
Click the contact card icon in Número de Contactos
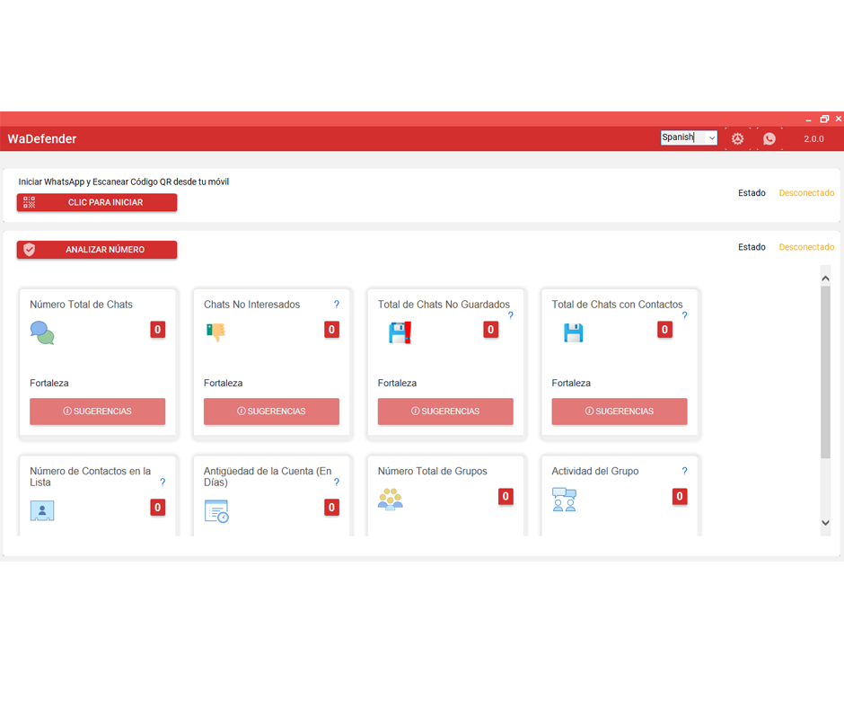(x=42, y=510)
